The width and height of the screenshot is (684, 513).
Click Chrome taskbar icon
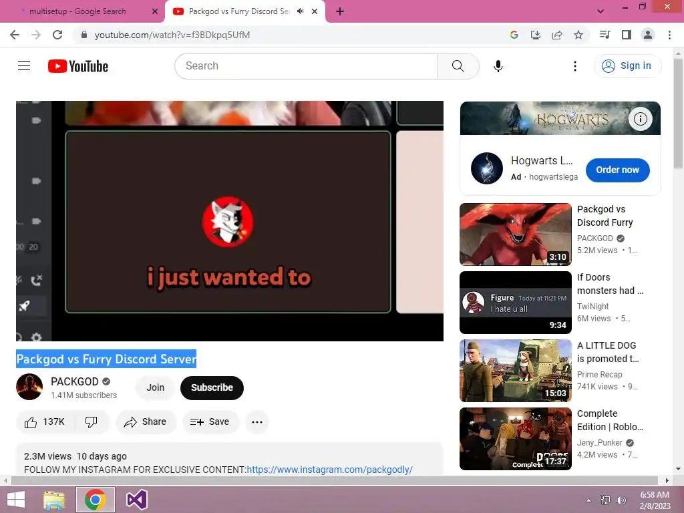pyautogui.click(x=96, y=500)
